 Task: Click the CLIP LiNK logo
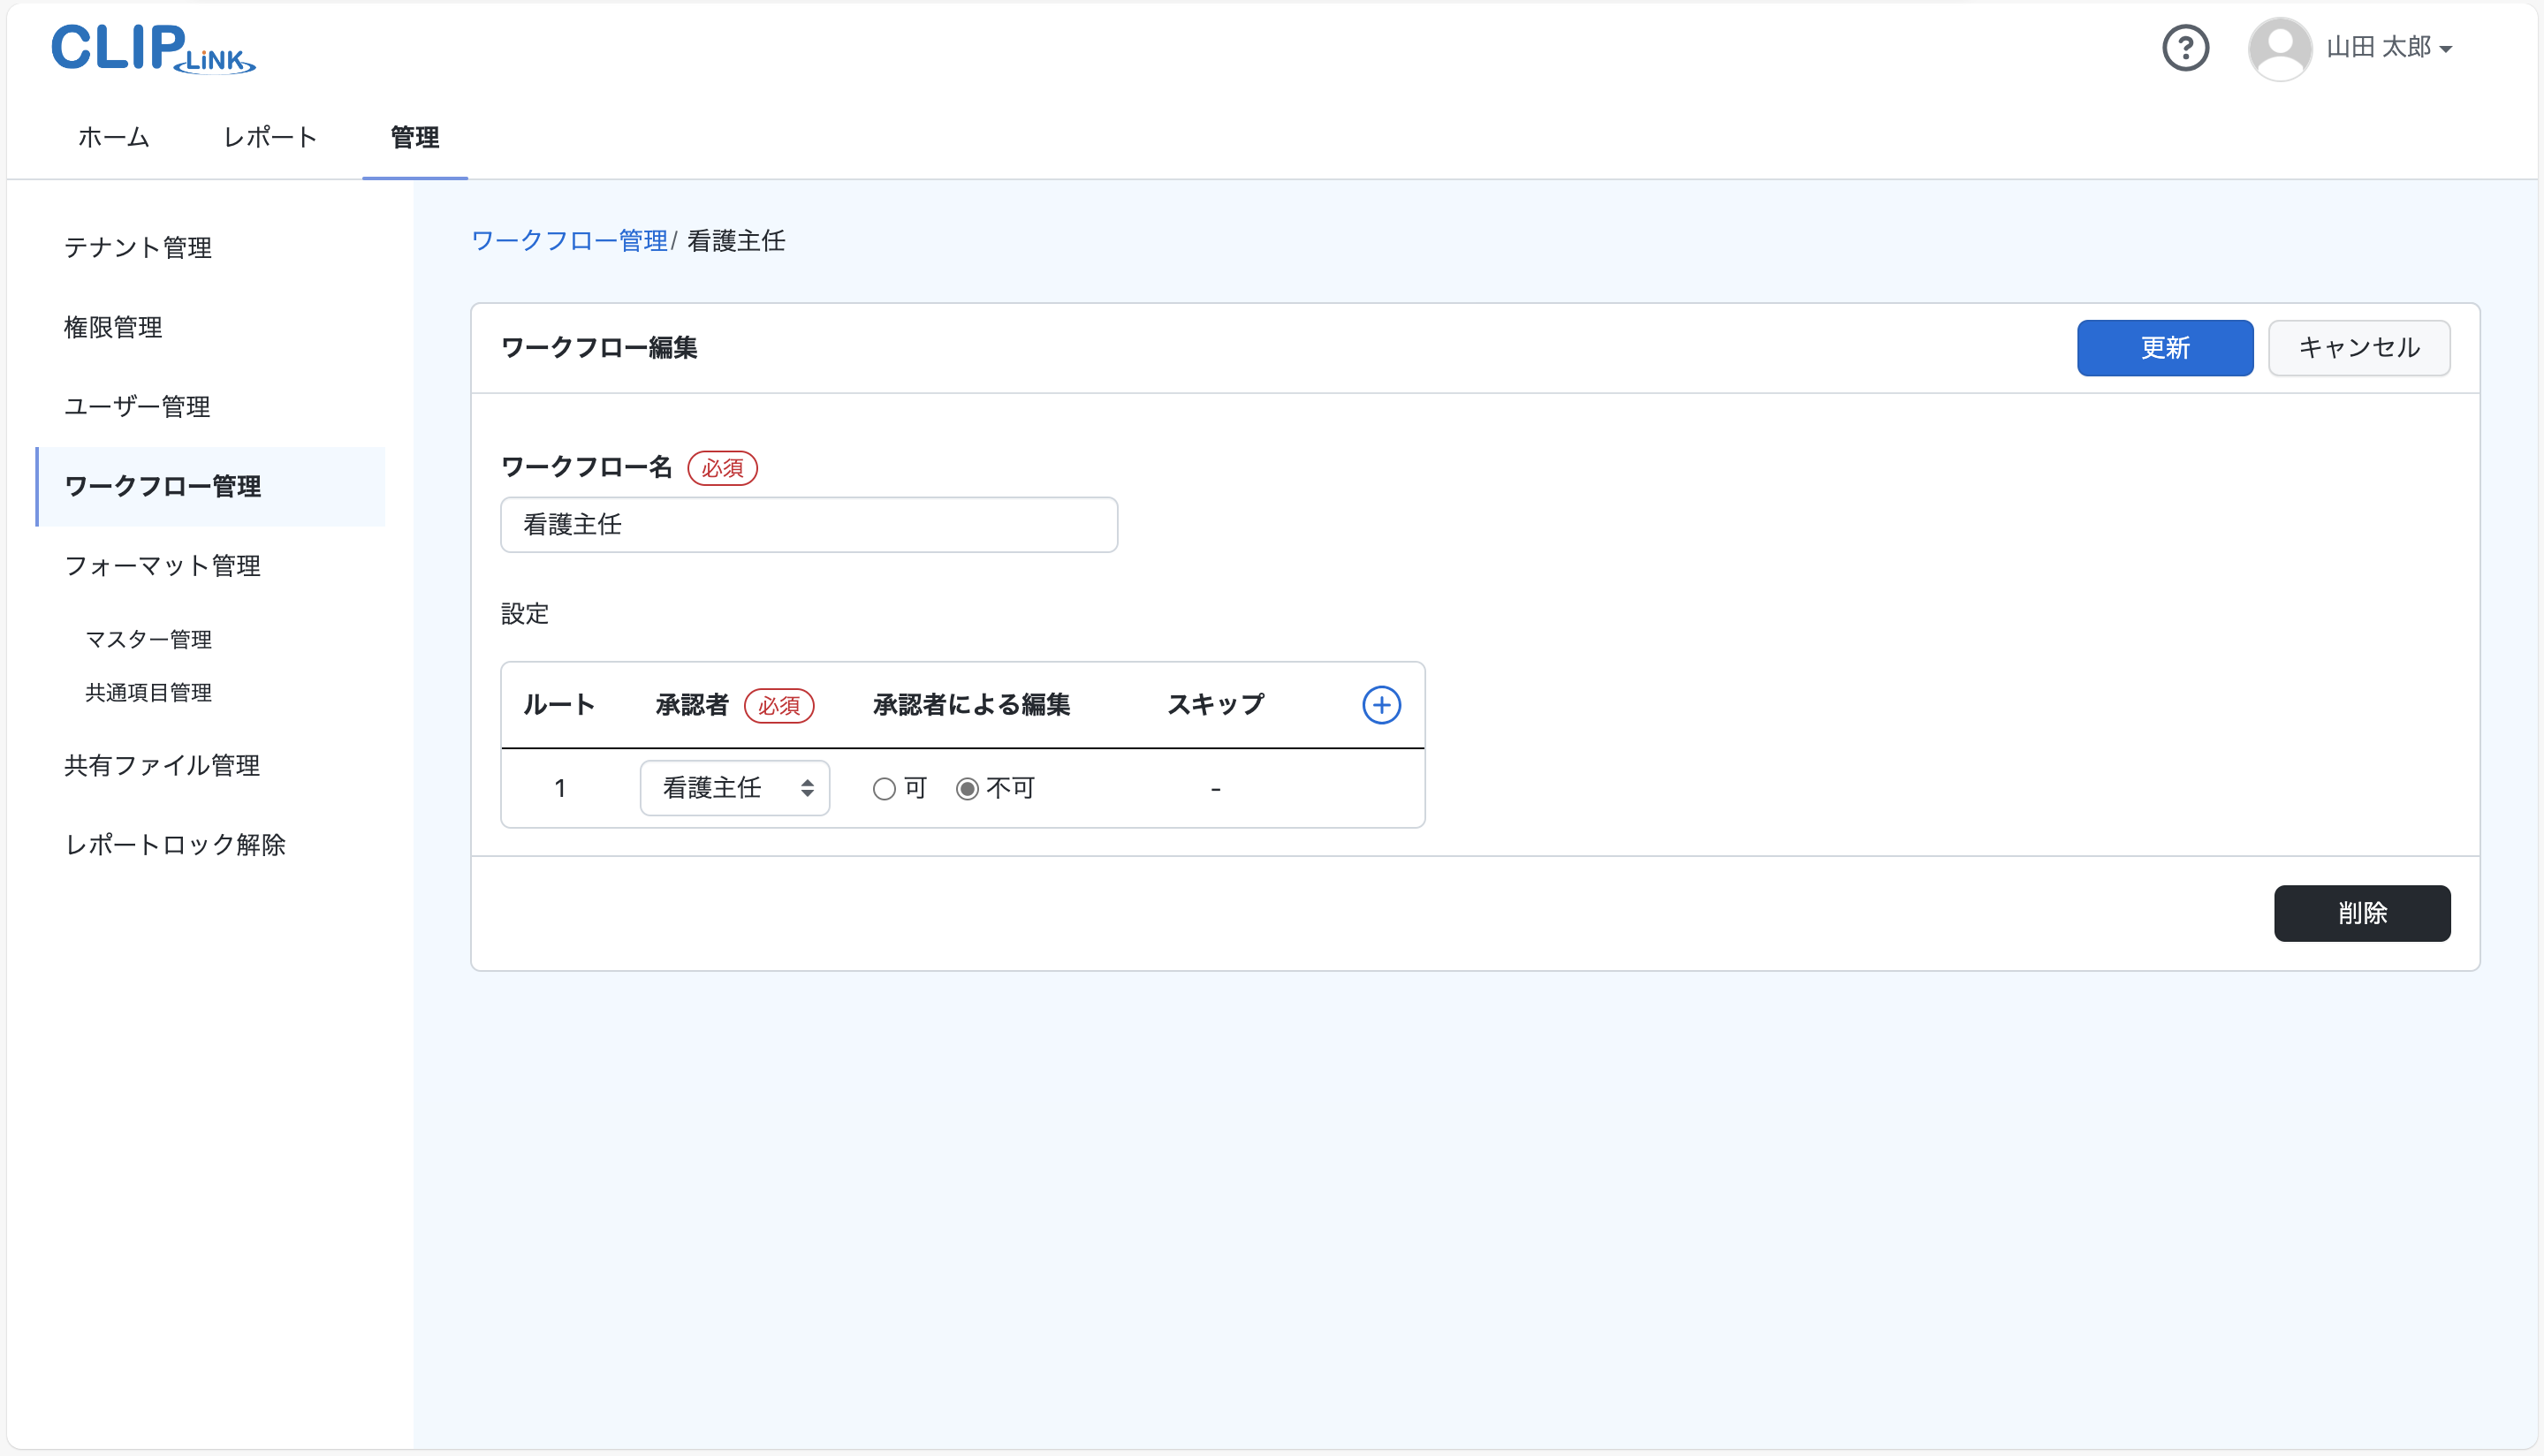(x=152, y=48)
